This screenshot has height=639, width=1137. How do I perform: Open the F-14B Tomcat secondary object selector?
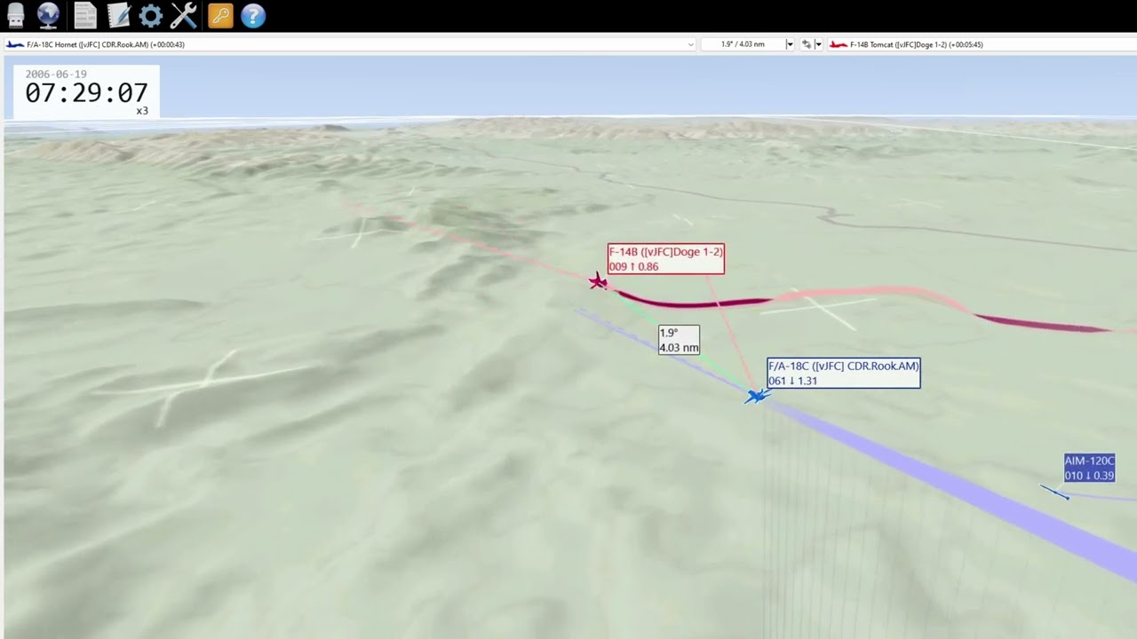pos(981,44)
